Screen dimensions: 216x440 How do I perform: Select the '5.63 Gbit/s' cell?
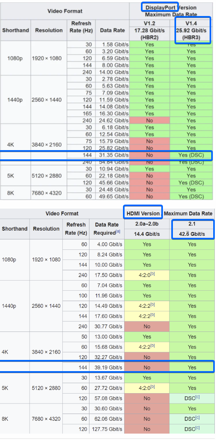click(112, 86)
